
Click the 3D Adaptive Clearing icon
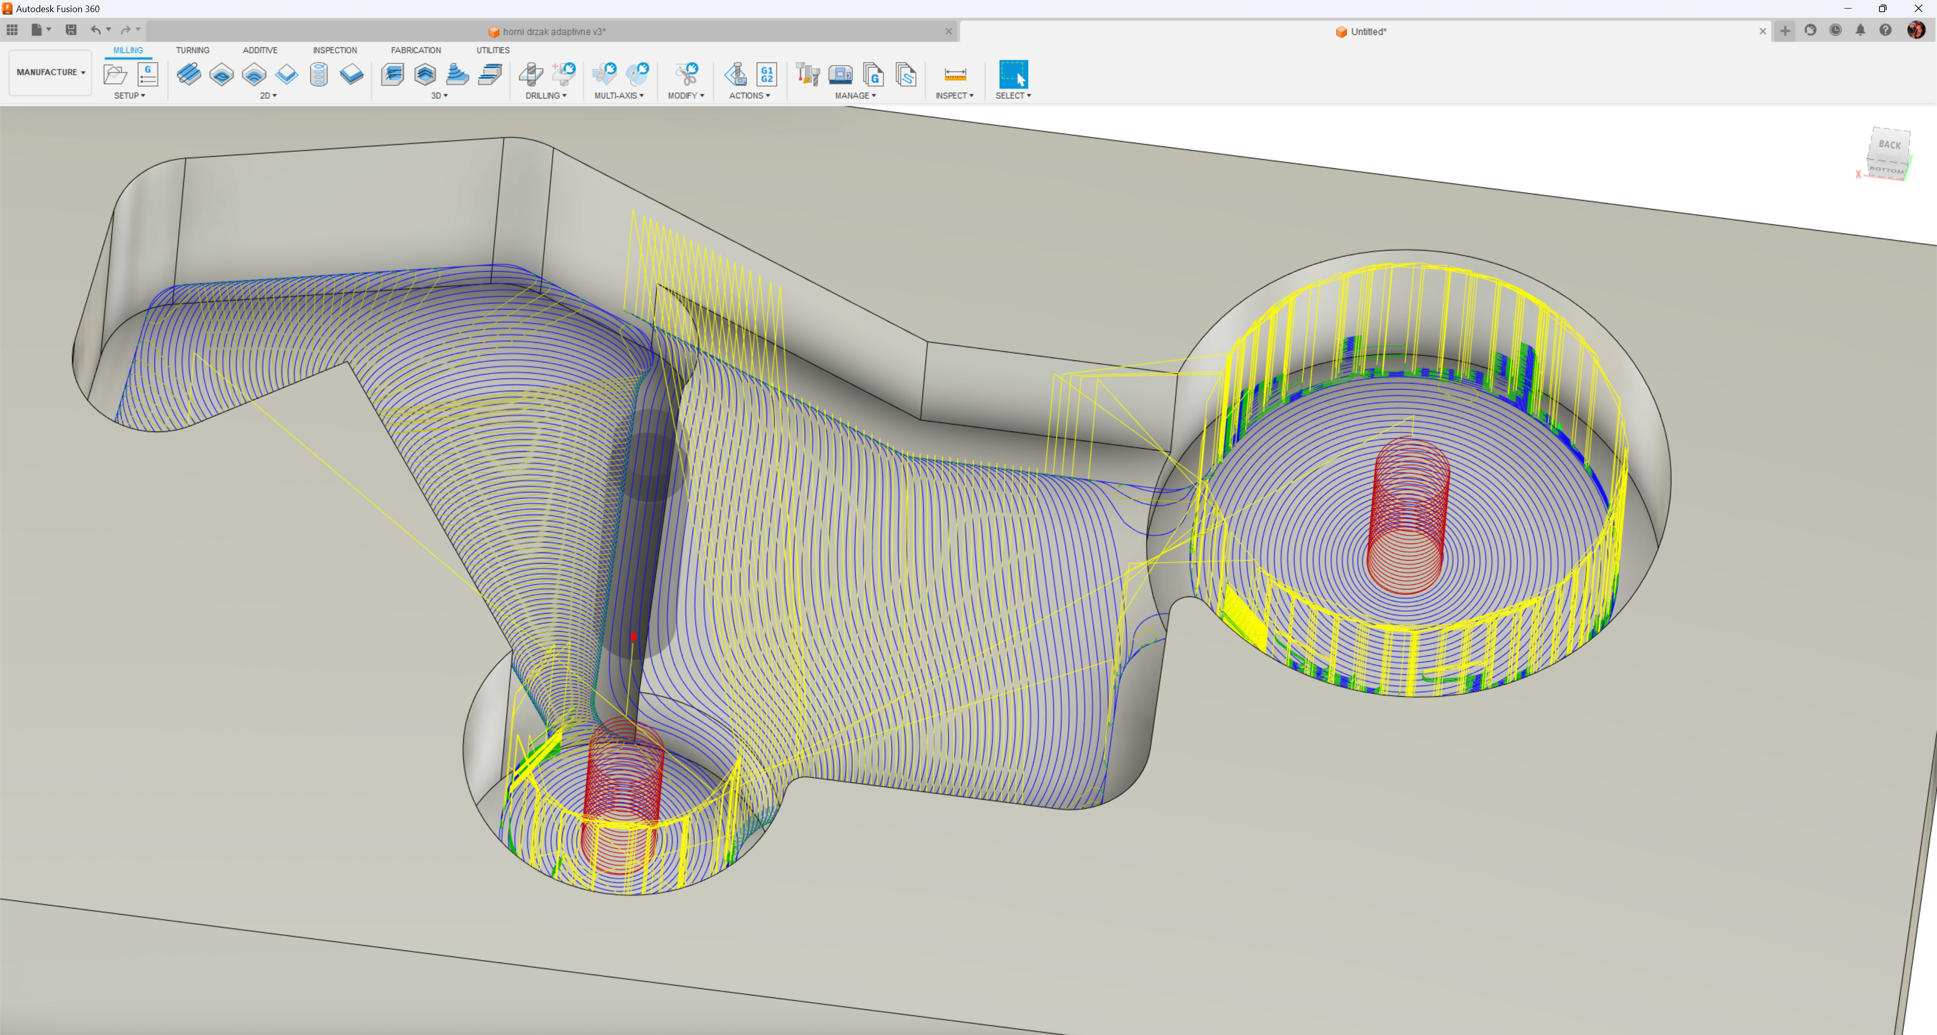tap(392, 75)
